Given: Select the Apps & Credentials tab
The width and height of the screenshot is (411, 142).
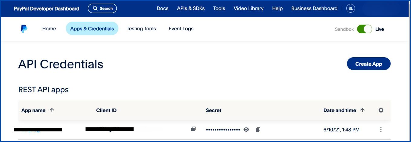Looking at the screenshot, I should click(x=92, y=29).
